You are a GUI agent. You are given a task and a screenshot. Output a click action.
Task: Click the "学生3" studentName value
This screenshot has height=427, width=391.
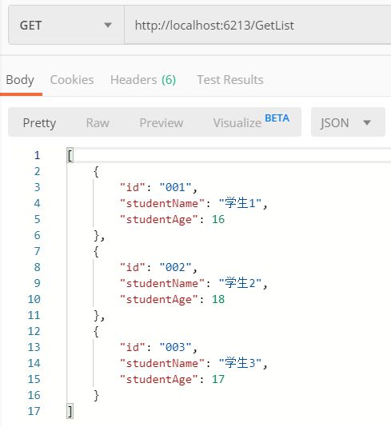240,363
